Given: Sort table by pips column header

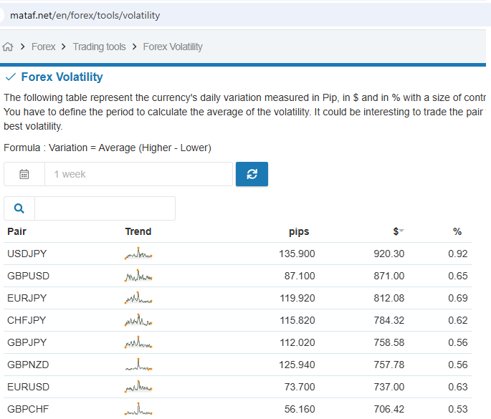Looking at the screenshot, I should 299,231.
